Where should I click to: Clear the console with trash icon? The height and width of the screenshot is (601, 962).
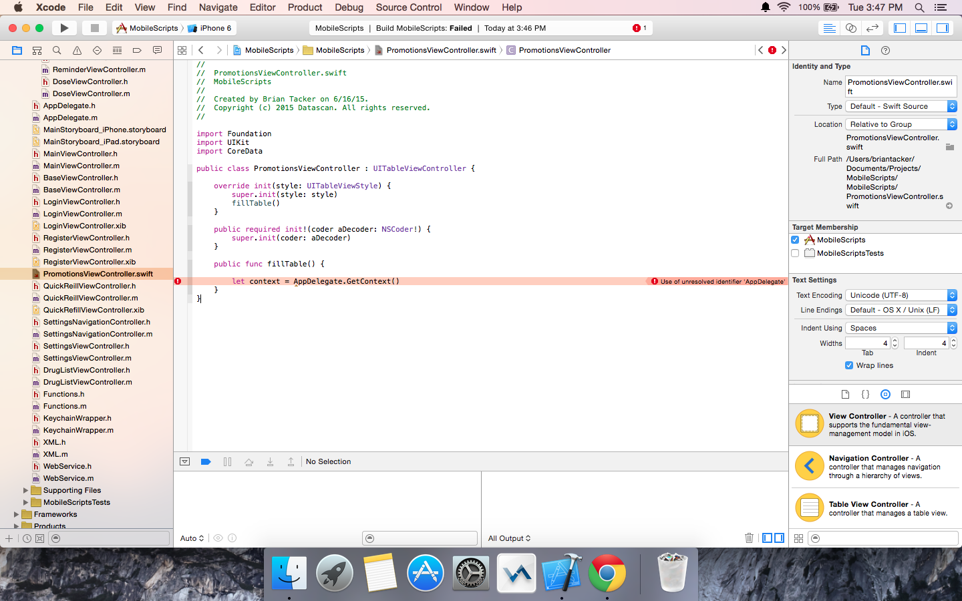point(749,538)
